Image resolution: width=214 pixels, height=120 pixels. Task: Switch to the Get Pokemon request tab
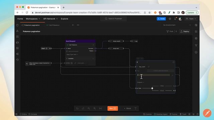click(x=53, y=25)
